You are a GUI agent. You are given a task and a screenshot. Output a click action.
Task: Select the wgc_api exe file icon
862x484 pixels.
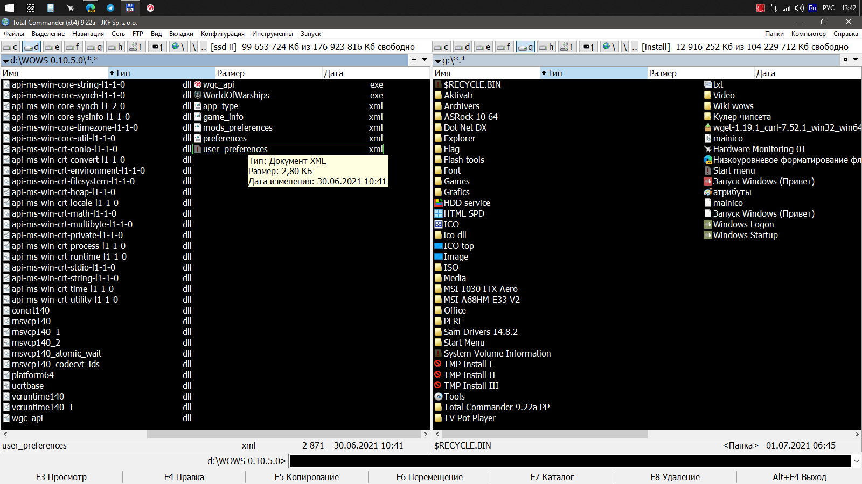pyautogui.click(x=198, y=84)
